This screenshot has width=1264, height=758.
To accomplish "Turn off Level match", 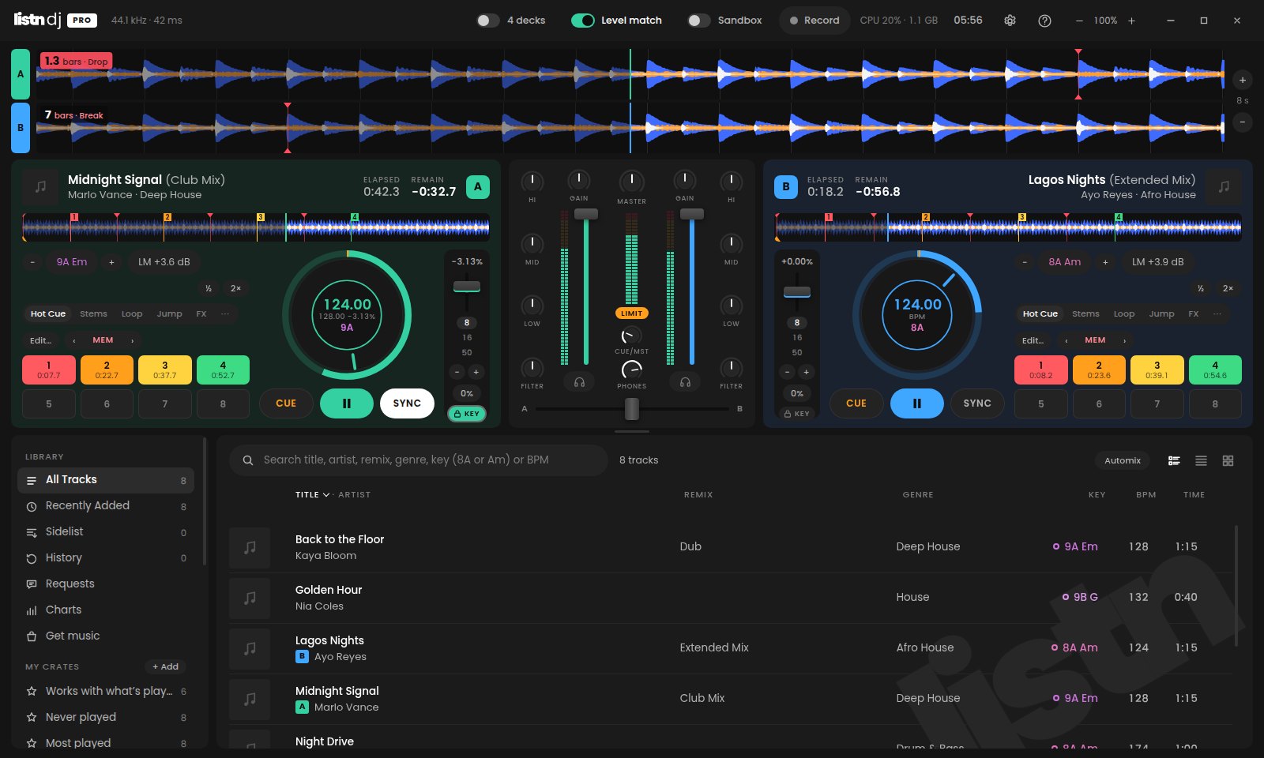I will pos(583,21).
